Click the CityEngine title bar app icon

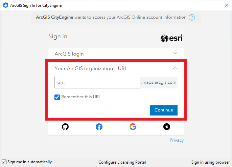(x=5, y=5)
